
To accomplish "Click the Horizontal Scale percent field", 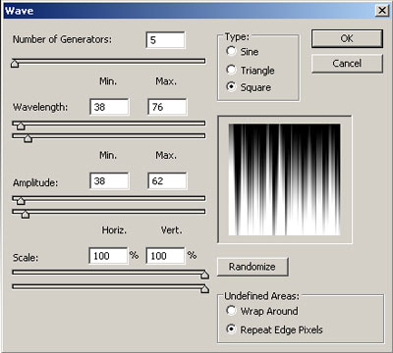I will [108, 256].
